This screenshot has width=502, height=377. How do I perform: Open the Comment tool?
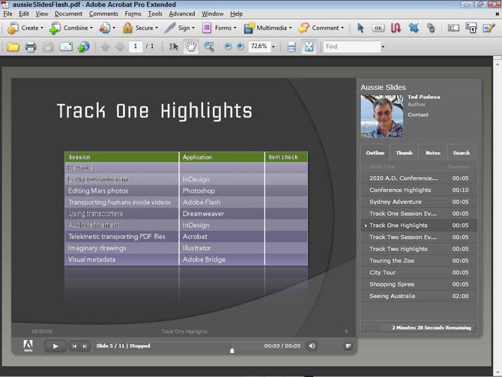pyautogui.click(x=321, y=28)
